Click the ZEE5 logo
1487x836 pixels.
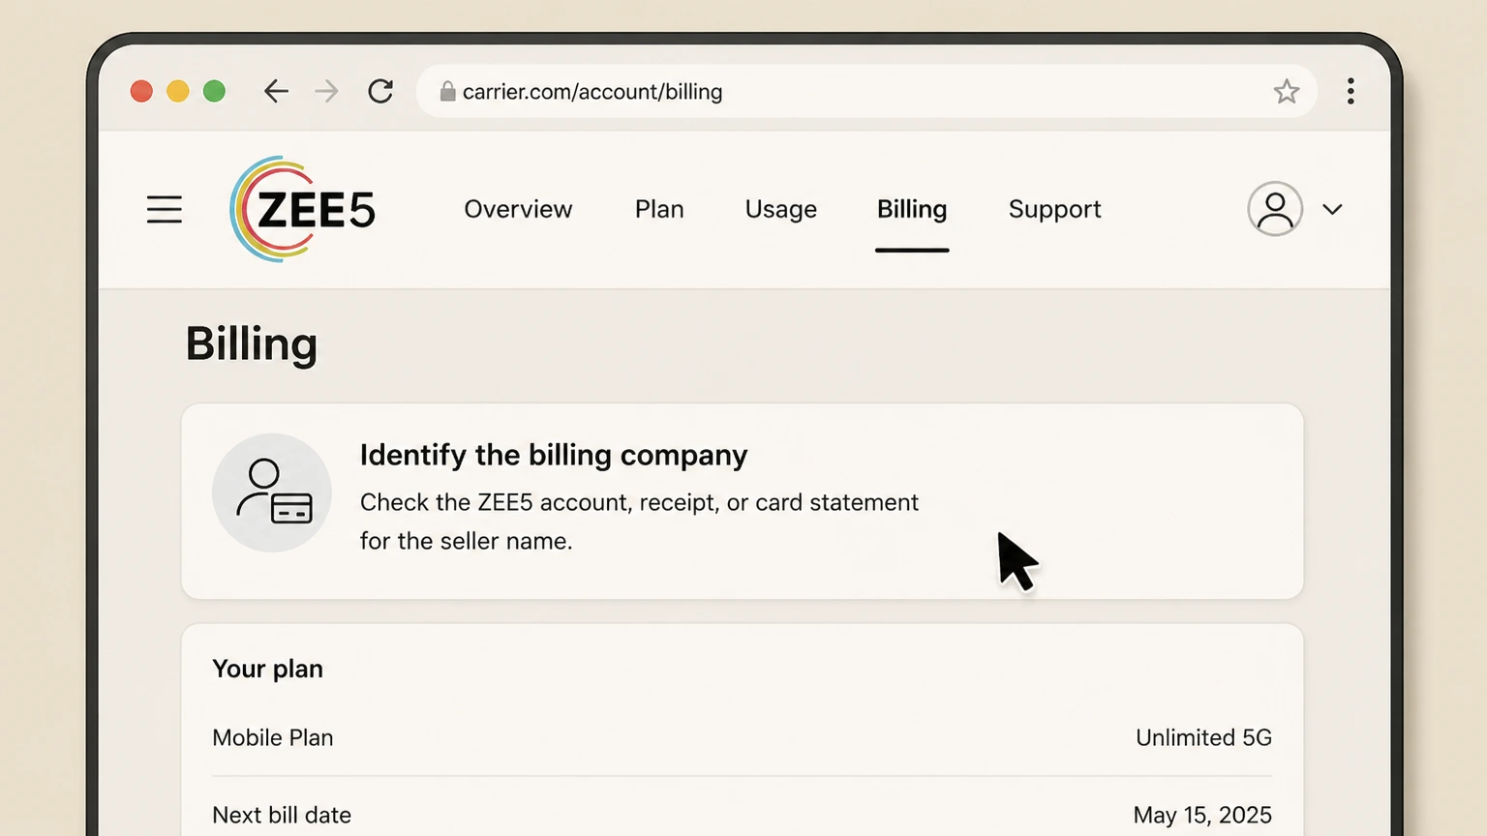[303, 209]
